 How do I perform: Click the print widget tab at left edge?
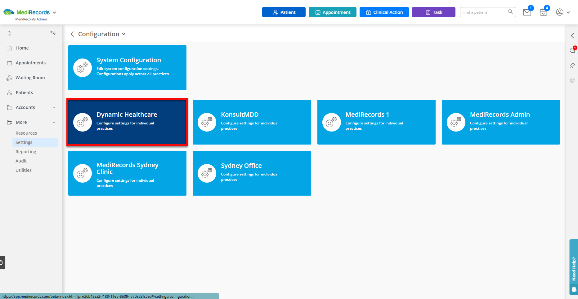(2, 262)
